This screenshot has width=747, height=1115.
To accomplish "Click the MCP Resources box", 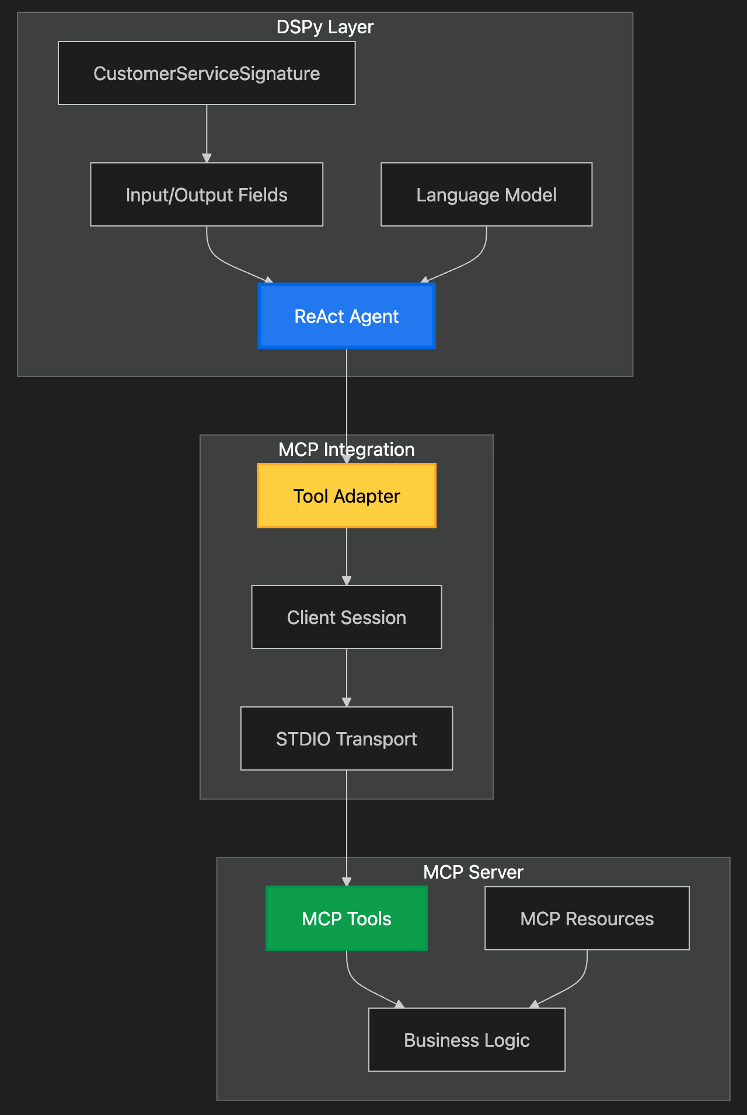I will click(587, 918).
